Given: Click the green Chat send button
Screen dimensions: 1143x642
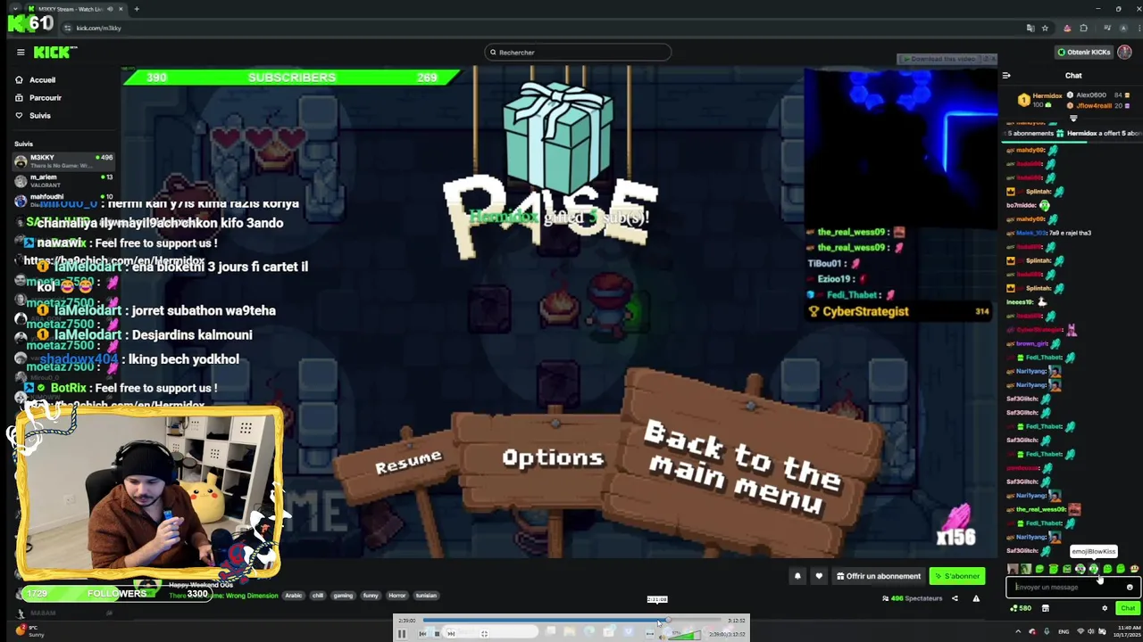Looking at the screenshot, I should (1128, 608).
